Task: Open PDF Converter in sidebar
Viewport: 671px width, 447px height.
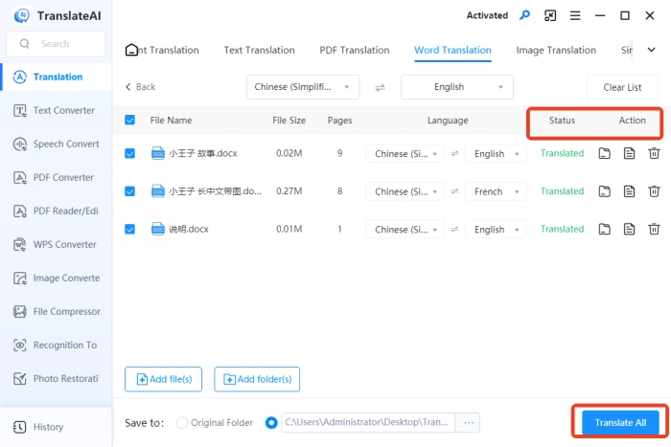Action: (56, 177)
